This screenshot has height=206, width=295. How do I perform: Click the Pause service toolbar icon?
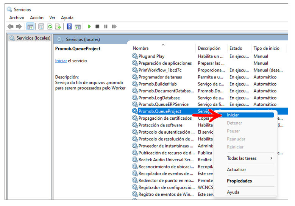coord(106,27)
